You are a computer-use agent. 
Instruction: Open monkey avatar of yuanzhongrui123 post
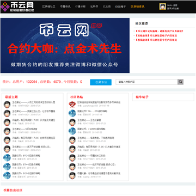coord(72,104)
